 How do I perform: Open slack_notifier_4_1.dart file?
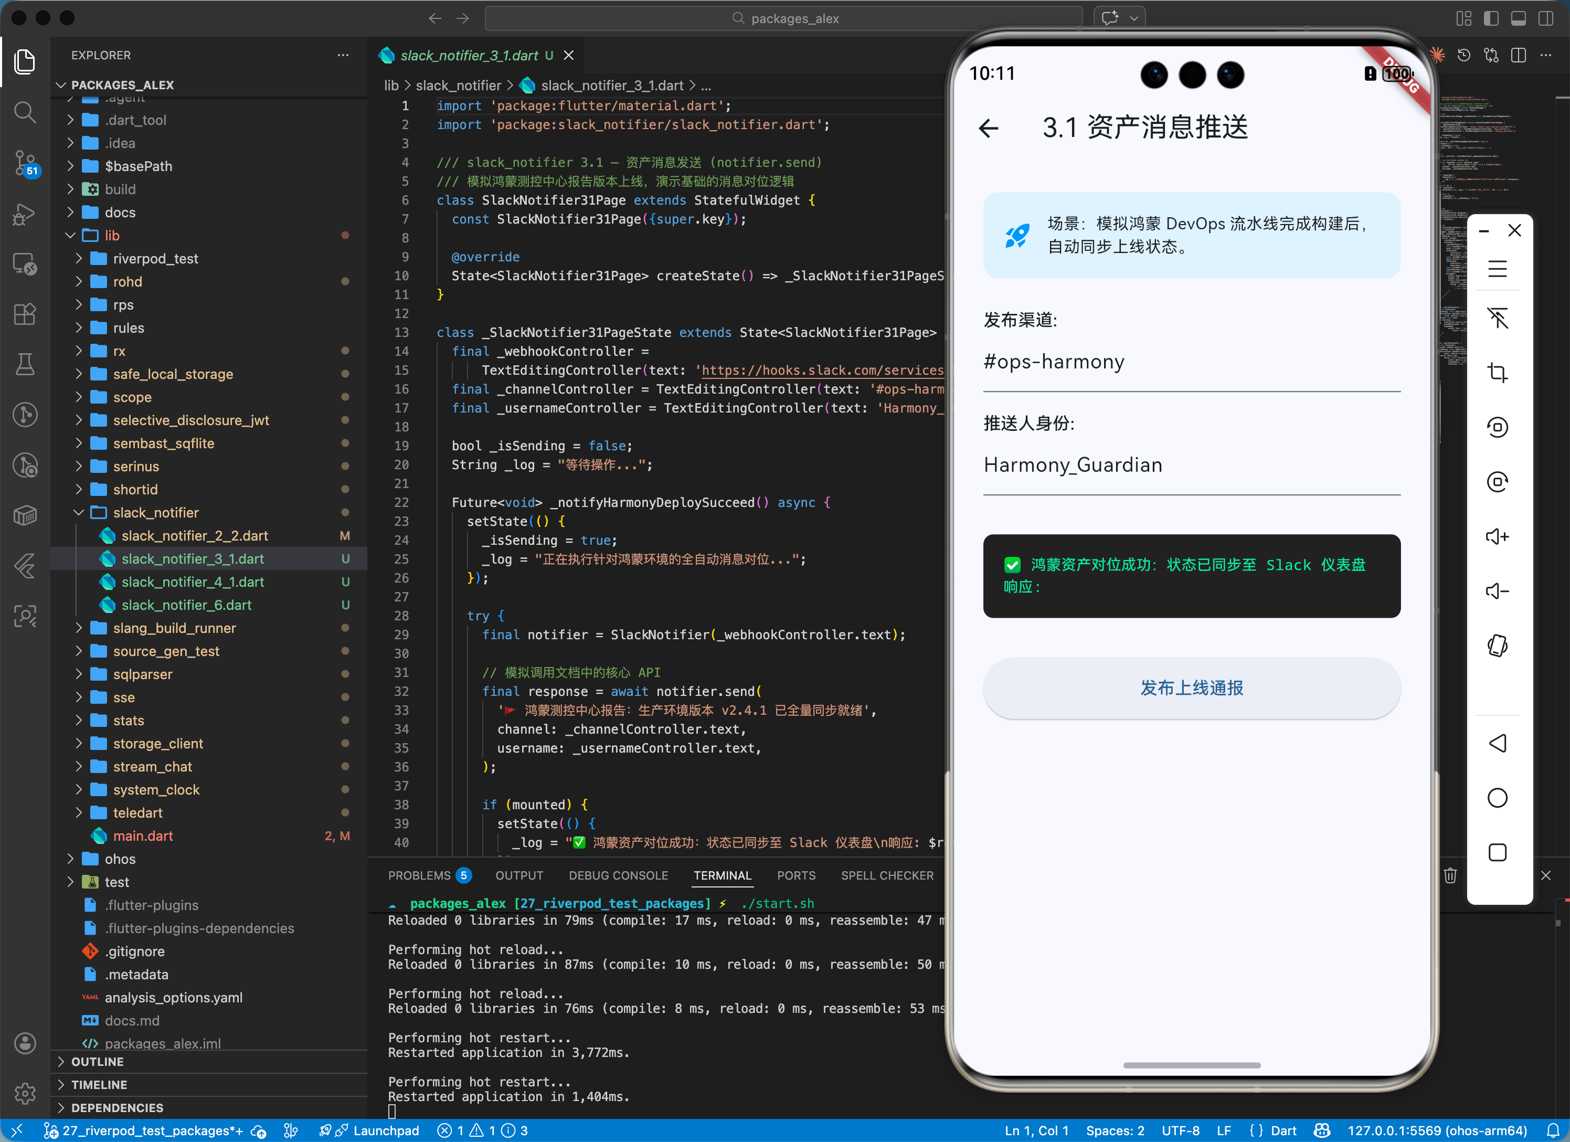[193, 581]
